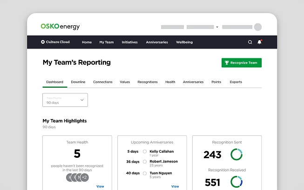
Task: Switch to the Exports tab
Action: tap(236, 82)
